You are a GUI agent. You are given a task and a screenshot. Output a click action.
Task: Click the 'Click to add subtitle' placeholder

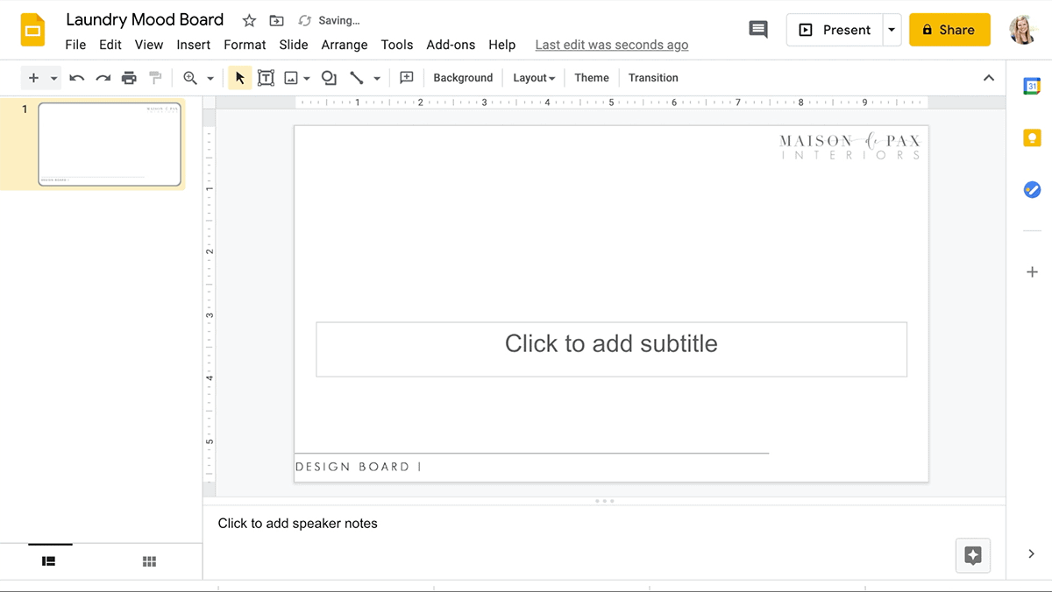[611, 349]
